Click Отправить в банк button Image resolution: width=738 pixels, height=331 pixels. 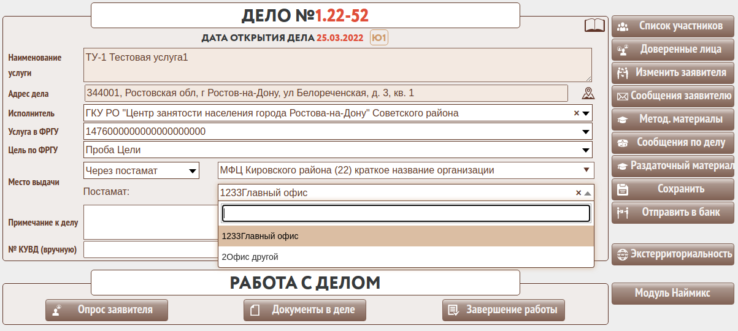672,213
